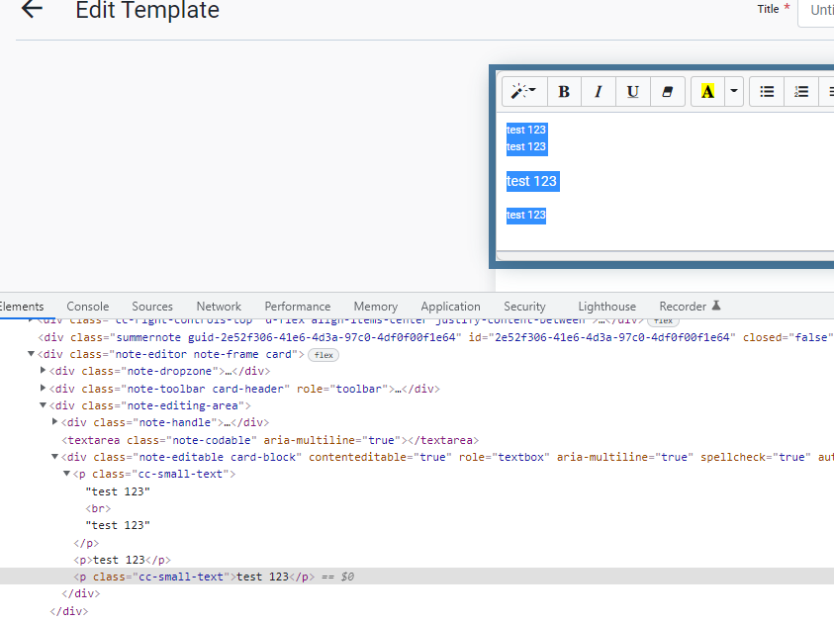Image resolution: width=834 pixels, height=622 pixels.
Task: Collapse the note-editing-area node
Action: (x=44, y=405)
